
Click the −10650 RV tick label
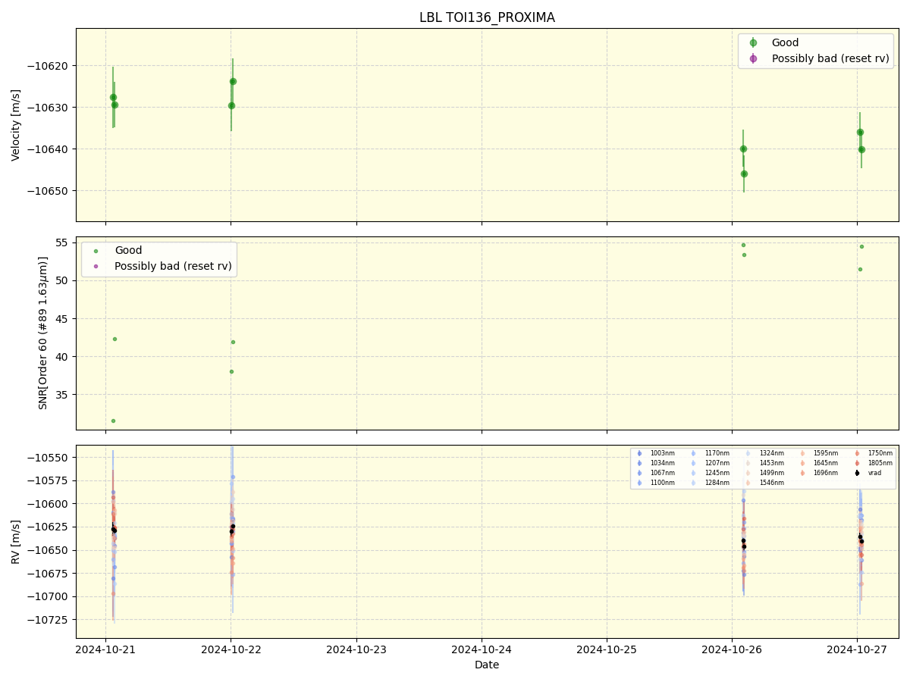click(47, 550)
